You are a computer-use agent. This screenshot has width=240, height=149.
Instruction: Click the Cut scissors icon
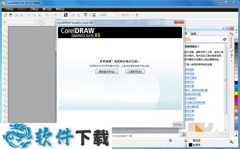[29, 15]
